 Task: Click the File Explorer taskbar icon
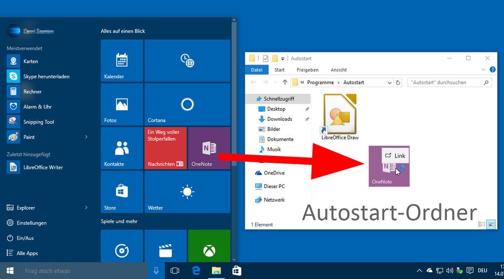(x=216, y=271)
